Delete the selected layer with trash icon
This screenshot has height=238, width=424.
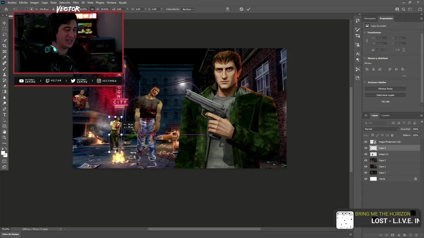417,235
